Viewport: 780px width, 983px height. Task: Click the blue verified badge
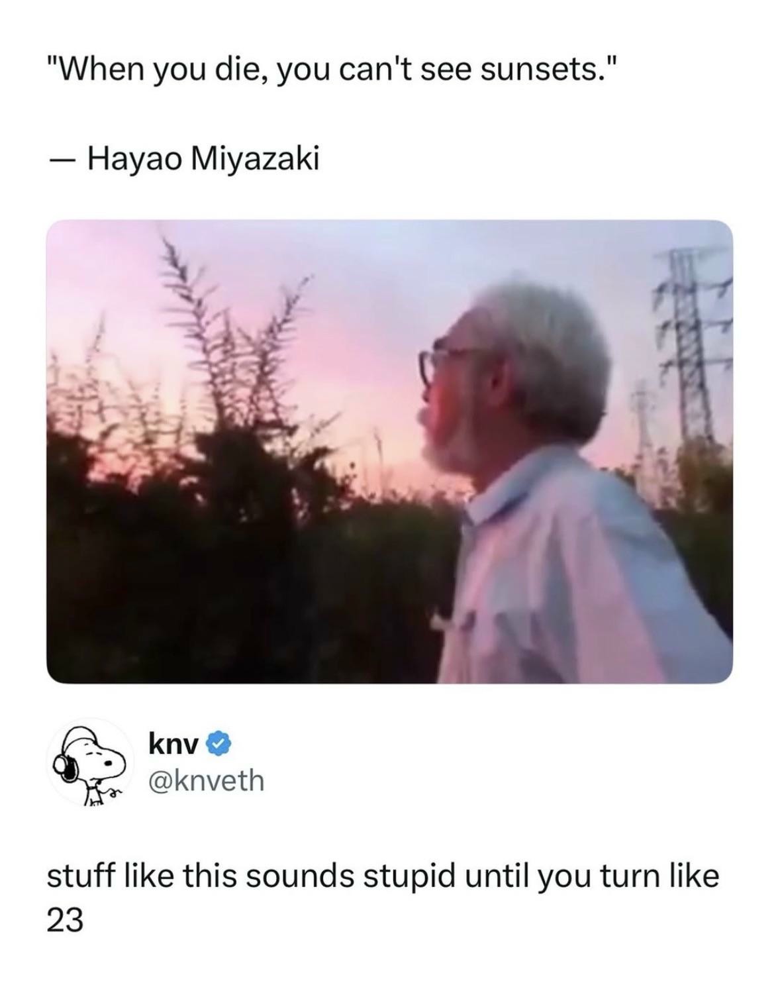[x=218, y=745]
